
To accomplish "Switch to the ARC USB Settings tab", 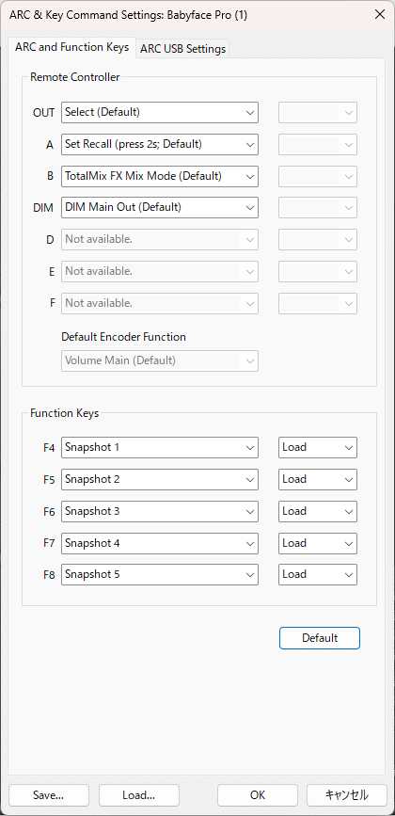I will pos(182,49).
